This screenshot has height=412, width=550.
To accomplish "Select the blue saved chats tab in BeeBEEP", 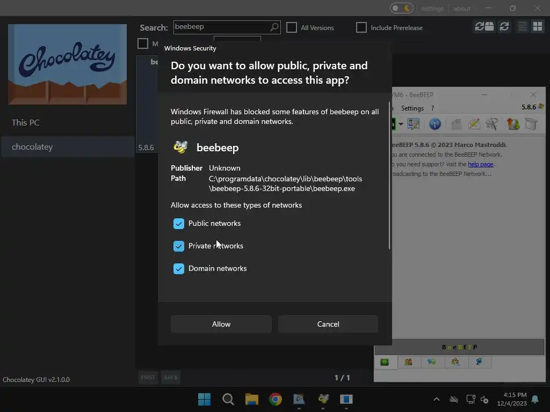I will click(x=479, y=362).
